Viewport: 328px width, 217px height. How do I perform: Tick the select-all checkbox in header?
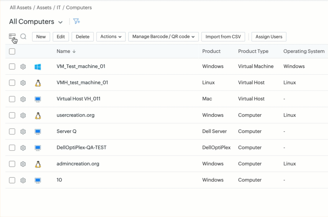pos(12,51)
